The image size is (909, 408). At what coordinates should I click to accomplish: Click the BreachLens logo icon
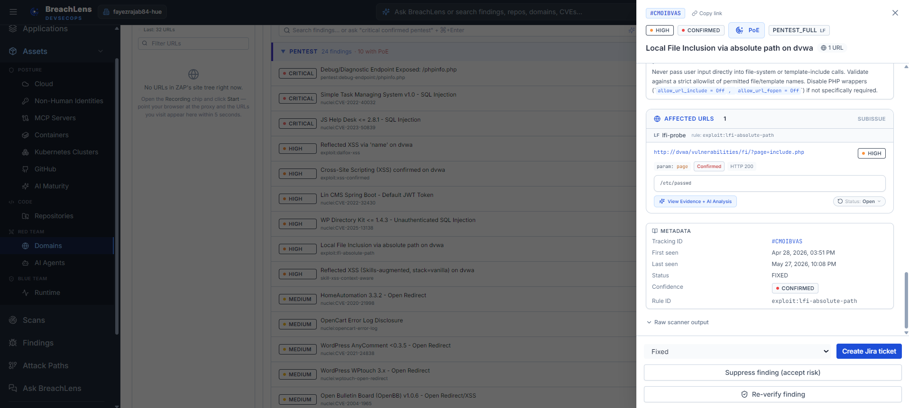34,12
